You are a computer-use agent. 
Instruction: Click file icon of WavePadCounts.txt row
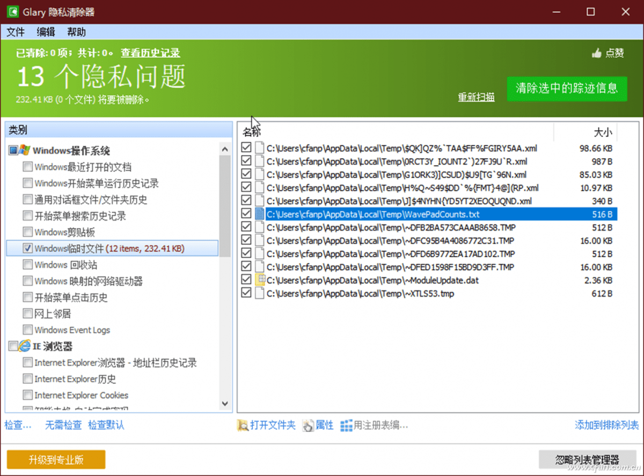(x=260, y=214)
